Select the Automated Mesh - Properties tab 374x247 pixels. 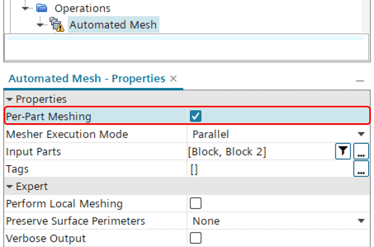point(87,79)
